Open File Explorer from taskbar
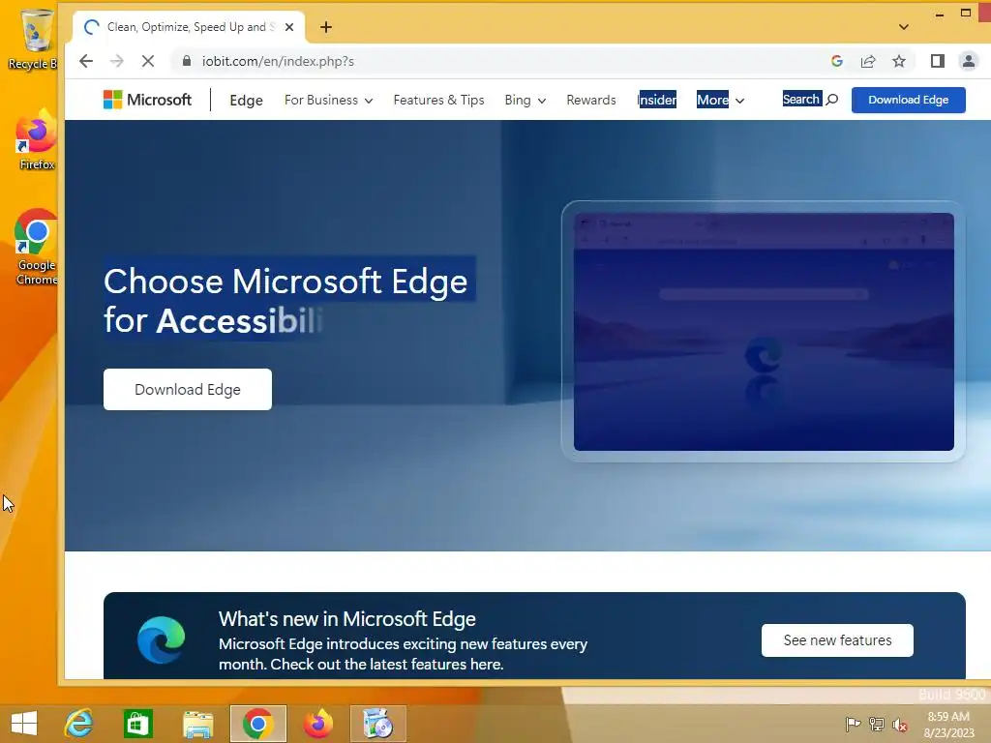 tap(197, 724)
